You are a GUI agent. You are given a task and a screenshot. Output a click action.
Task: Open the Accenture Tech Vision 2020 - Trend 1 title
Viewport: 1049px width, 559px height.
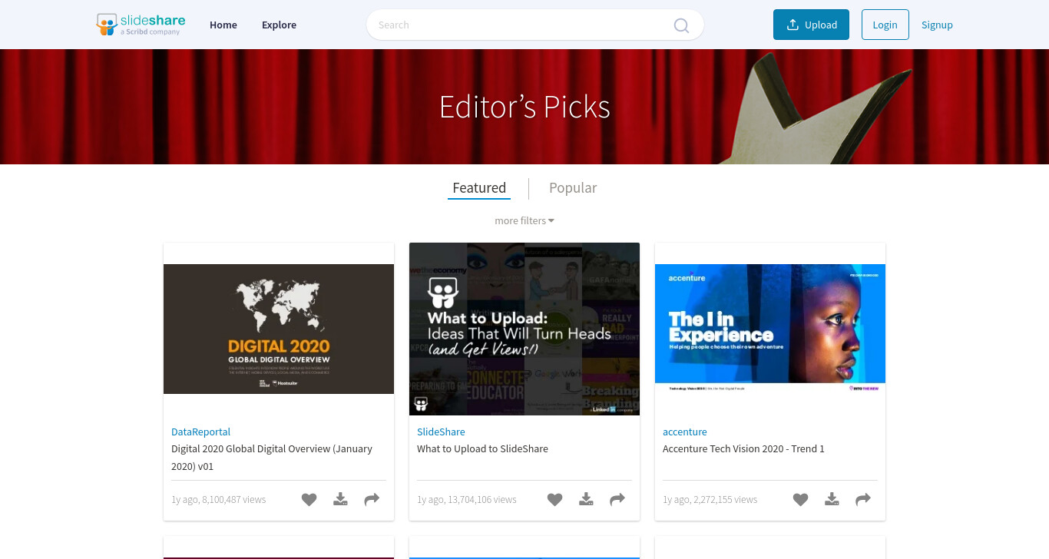743,449
